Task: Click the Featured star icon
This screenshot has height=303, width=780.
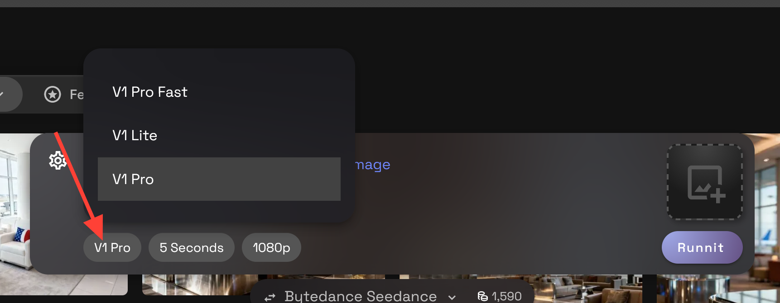Action: coord(53,94)
